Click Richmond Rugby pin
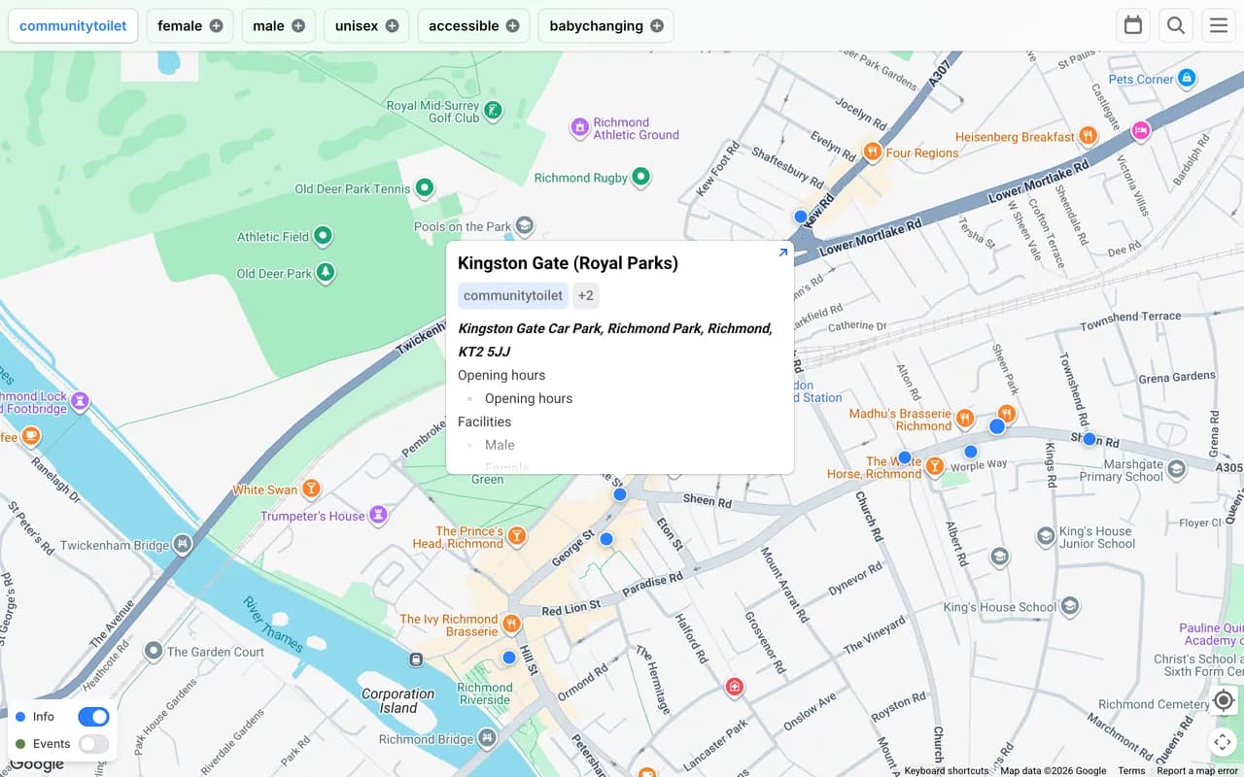This screenshot has width=1244, height=777. [x=640, y=177]
